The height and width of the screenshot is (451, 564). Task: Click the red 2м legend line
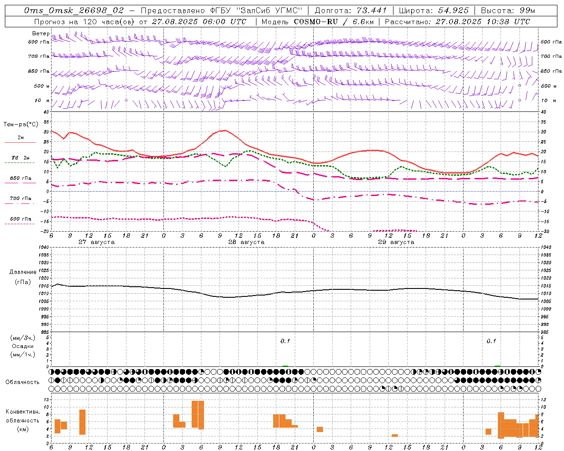coord(20,142)
